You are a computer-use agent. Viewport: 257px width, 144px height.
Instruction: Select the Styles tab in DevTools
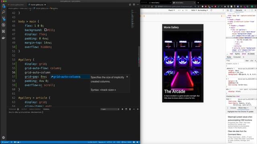click(x=229, y=57)
